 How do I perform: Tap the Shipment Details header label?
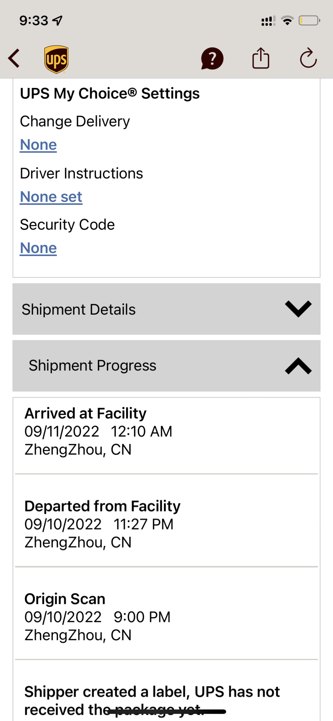click(x=79, y=309)
